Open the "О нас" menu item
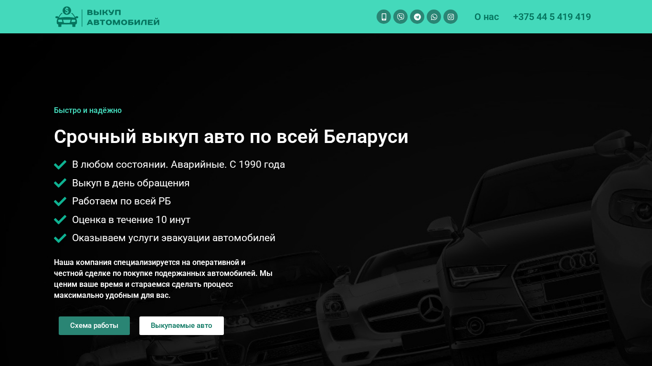 click(486, 17)
